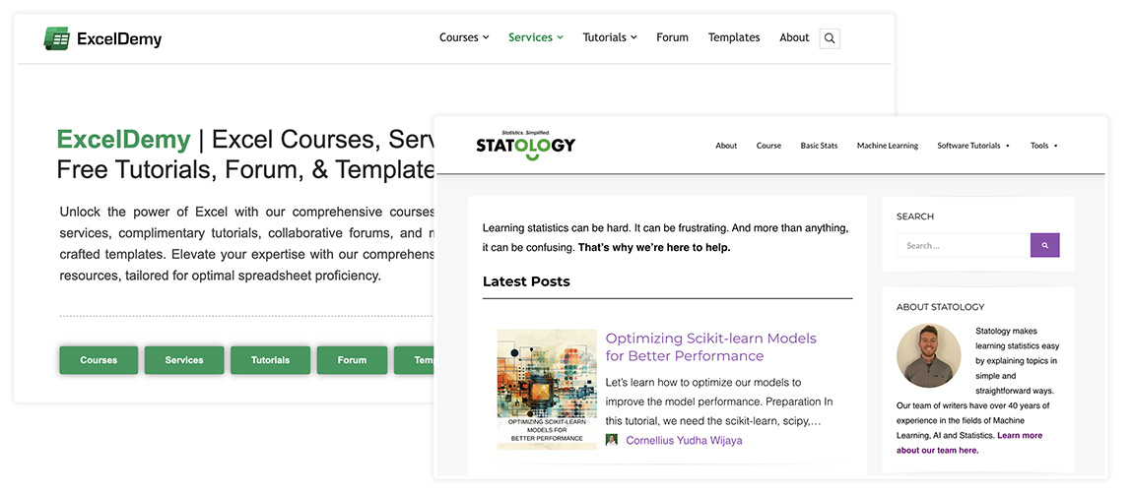This screenshot has height=494, width=1133.
Task: Click Cornellius Yudha Wijaya author avatar
Action: pos(611,440)
